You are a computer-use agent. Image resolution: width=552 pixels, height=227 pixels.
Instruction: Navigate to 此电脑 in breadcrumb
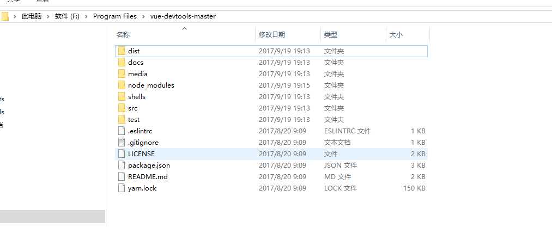(x=32, y=16)
